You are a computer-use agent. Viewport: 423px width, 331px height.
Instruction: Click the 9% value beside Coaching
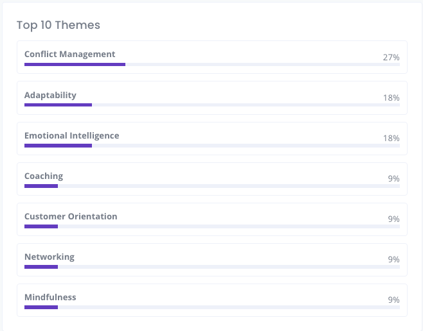393,178
